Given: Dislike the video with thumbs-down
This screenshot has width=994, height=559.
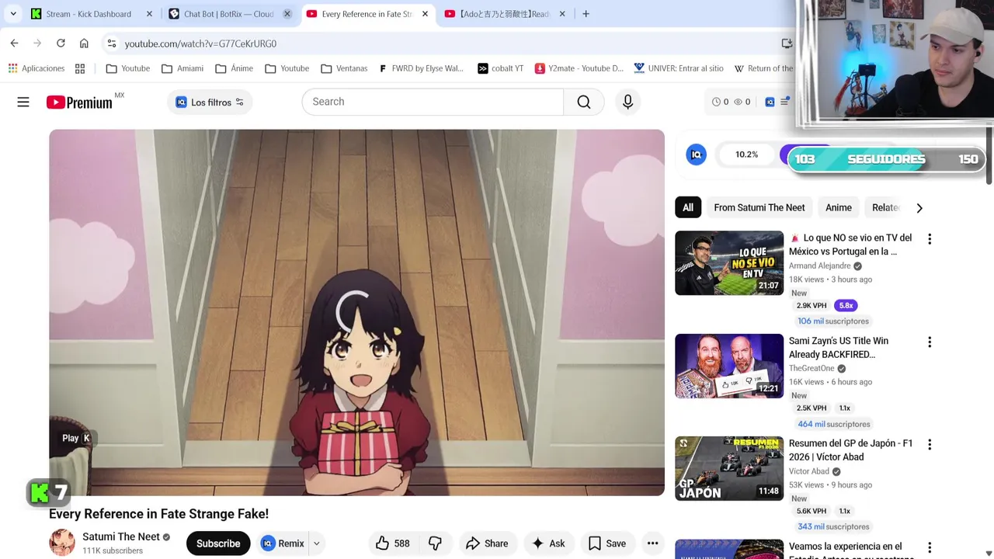Looking at the screenshot, I should [435, 543].
